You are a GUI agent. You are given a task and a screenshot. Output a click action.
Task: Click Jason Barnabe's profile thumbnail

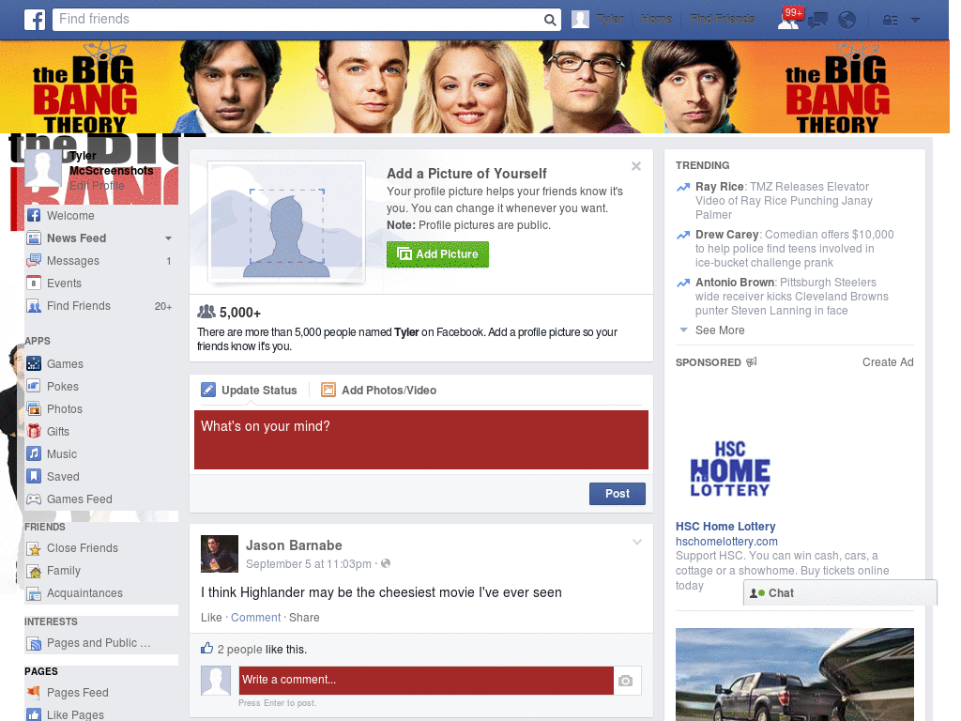(x=220, y=554)
